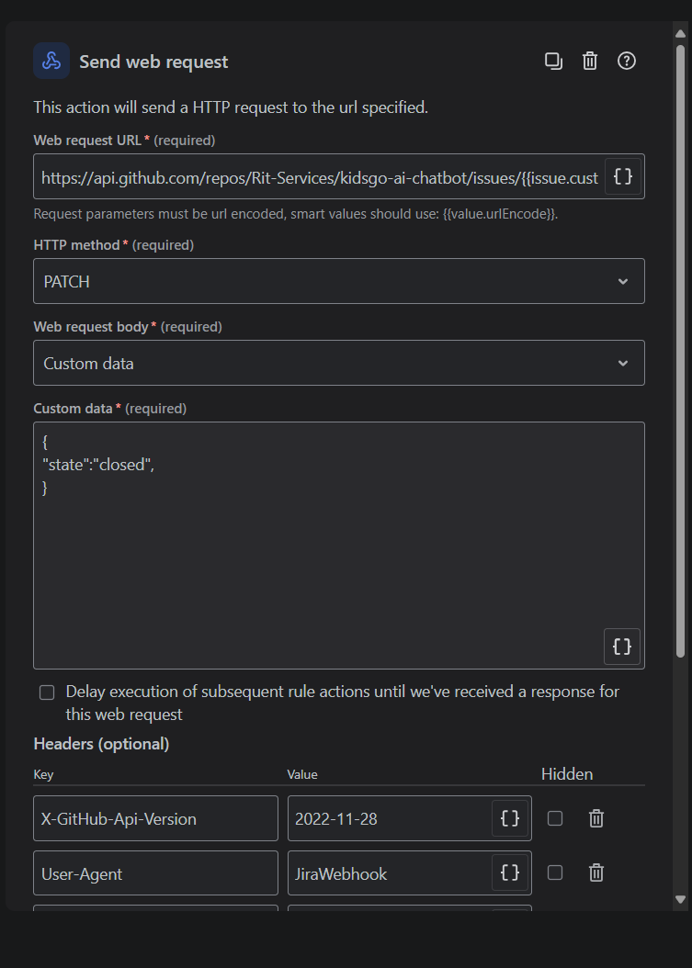
Task: Open the Web request body dropdown
Action: (338, 363)
